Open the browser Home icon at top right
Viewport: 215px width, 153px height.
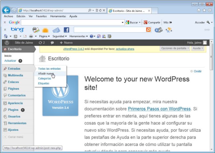[x=199, y=10]
